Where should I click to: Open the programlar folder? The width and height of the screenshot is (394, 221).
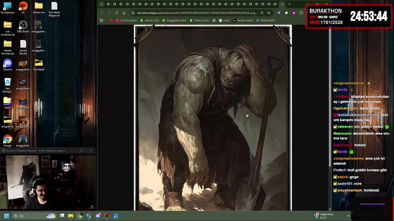point(7,122)
